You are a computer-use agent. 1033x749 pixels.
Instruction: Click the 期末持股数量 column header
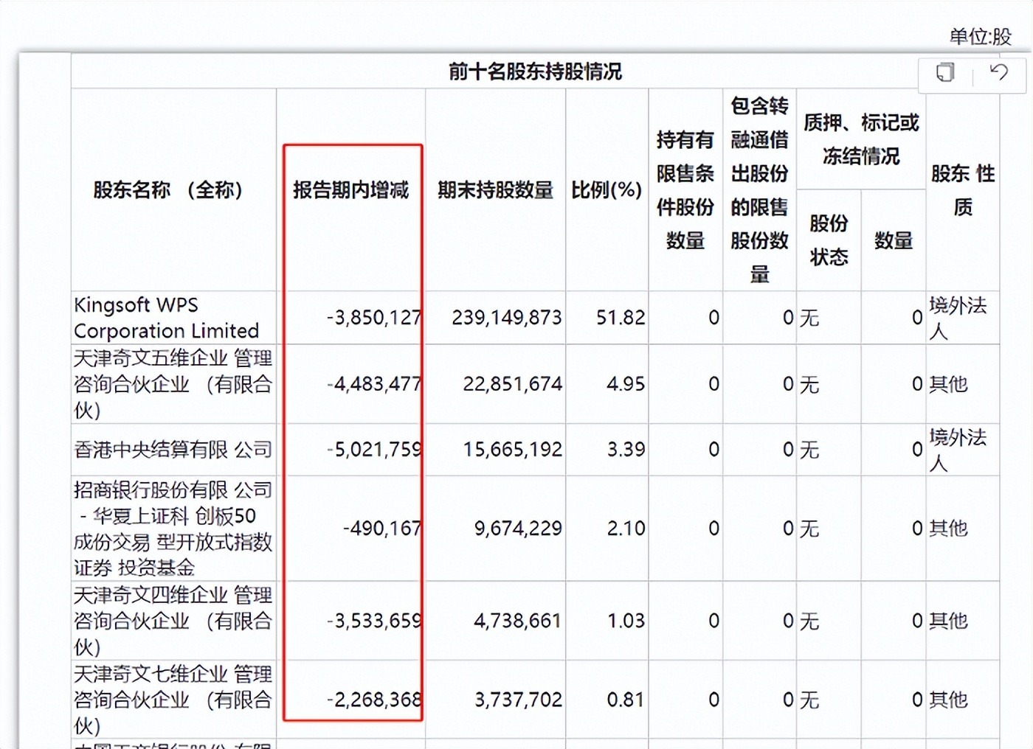pyautogui.click(x=496, y=190)
